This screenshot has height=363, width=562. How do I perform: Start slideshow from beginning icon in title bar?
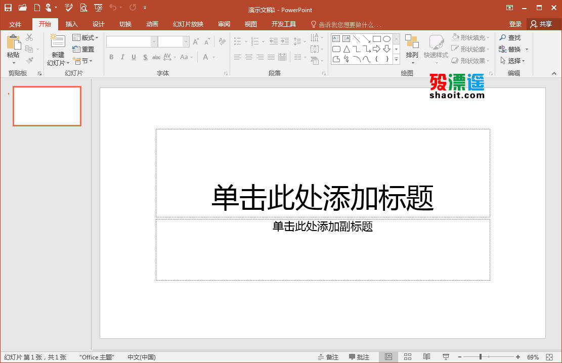click(98, 7)
